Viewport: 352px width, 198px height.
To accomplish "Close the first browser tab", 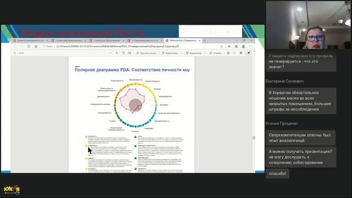I will (x=47, y=41).
